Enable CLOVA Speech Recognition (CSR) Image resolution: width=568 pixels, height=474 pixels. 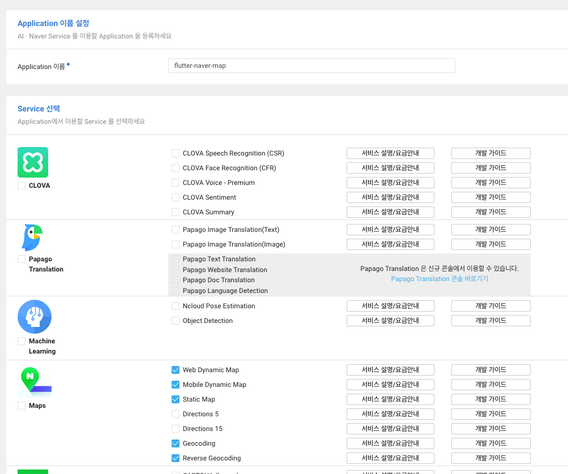point(176,153)
